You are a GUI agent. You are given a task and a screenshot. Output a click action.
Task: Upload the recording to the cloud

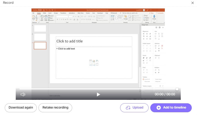[x=134, y=108]
